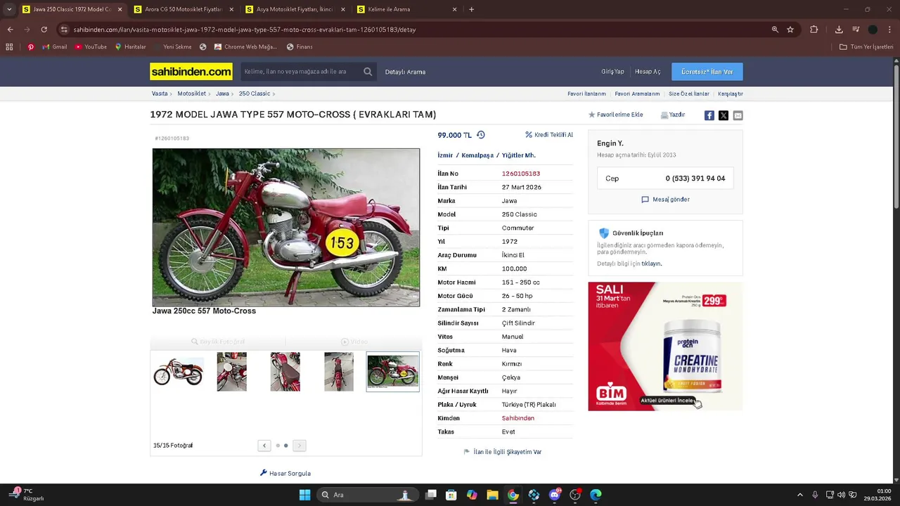Select the last highlighted thumbnail
Image resolution: width=900 pixels, height=506 pixels.
(393, 372)
